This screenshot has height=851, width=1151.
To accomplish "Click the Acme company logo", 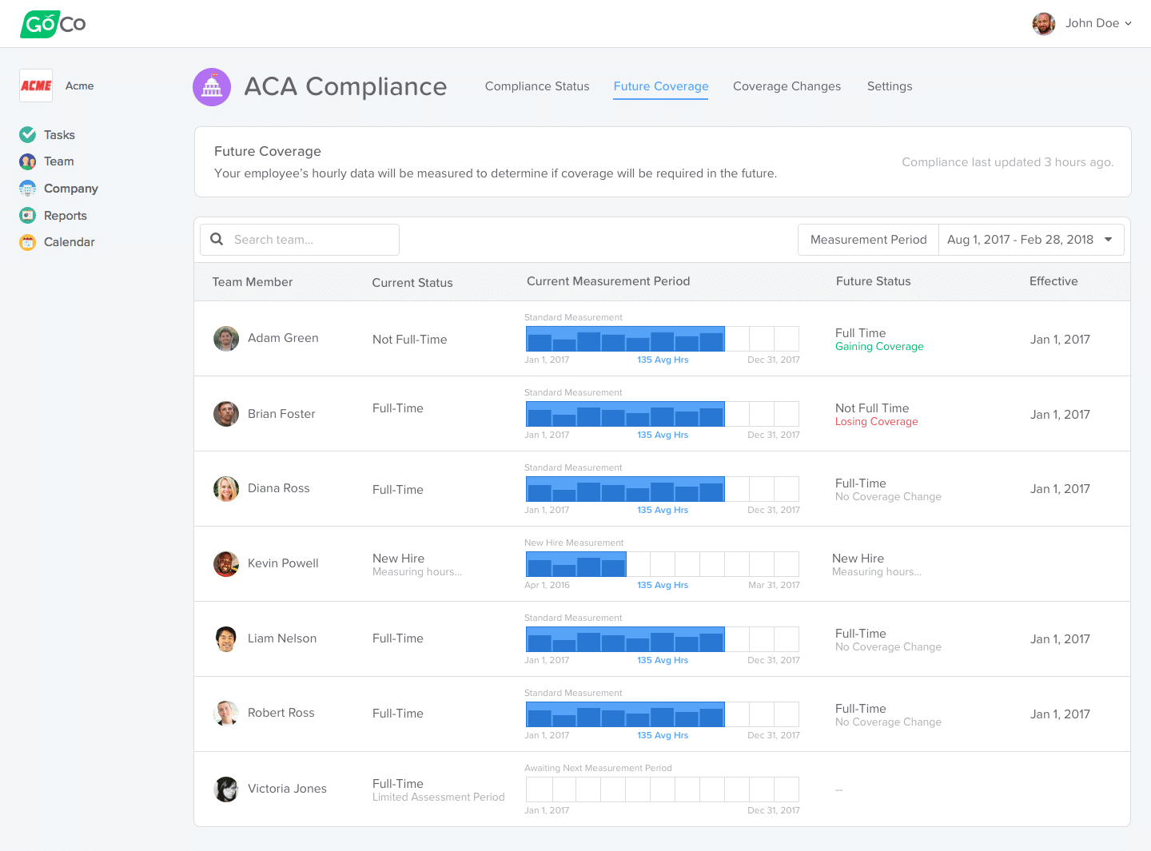I will click(x=36, y=85).
